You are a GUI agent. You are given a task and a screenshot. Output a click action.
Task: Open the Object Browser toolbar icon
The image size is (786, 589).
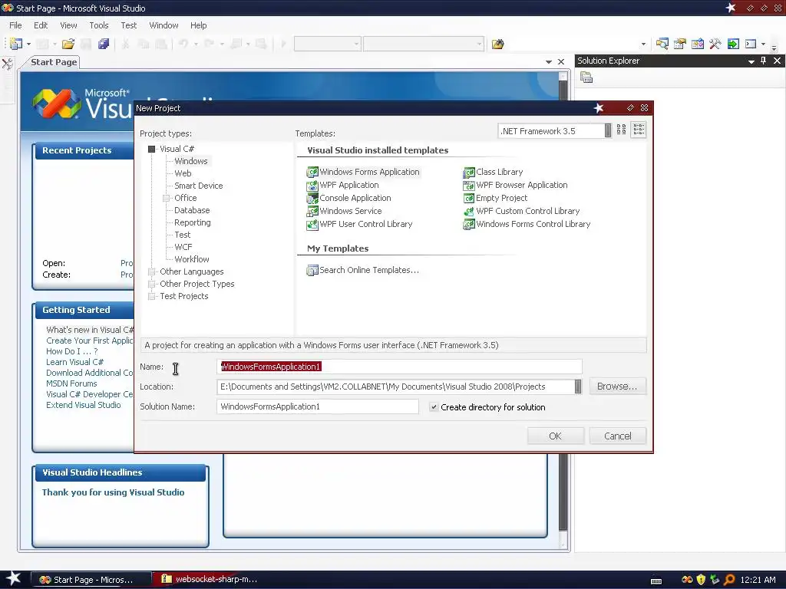point(697,44)
